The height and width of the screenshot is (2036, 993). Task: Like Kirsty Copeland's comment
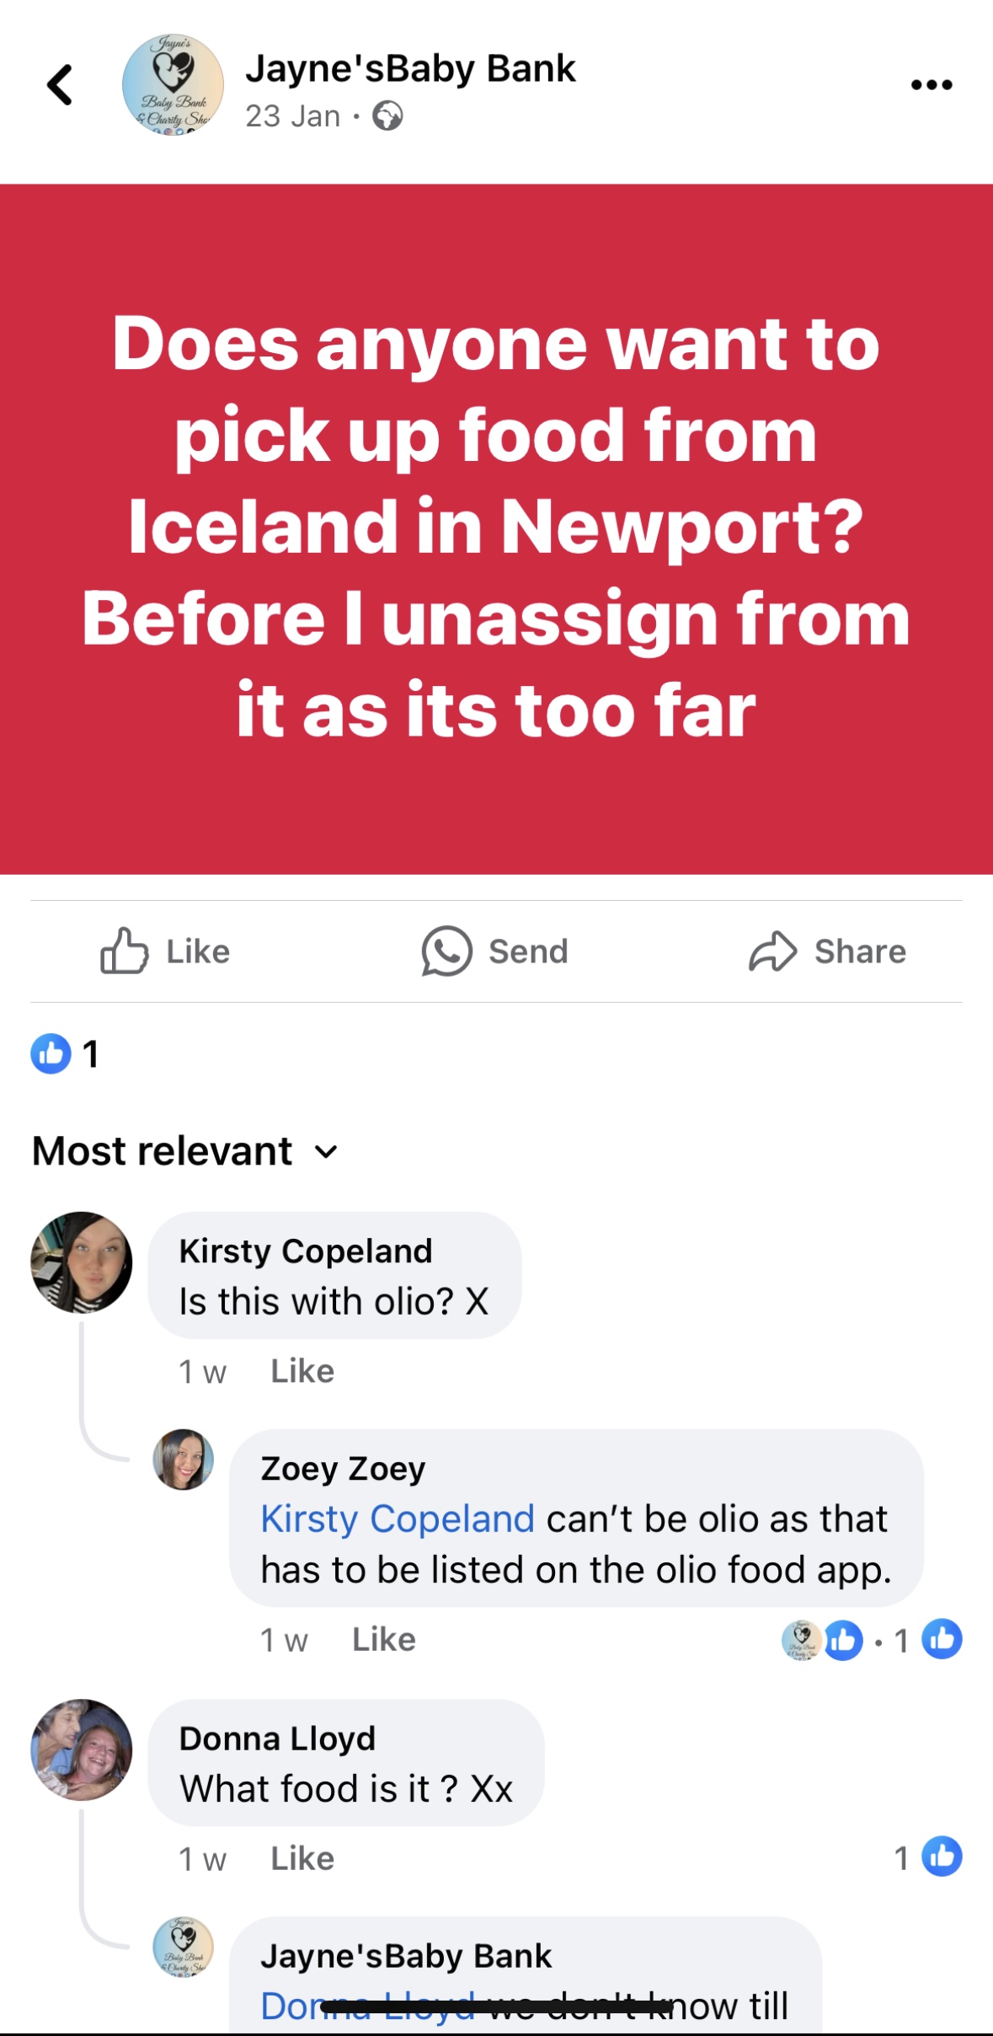click(302, 1371)
